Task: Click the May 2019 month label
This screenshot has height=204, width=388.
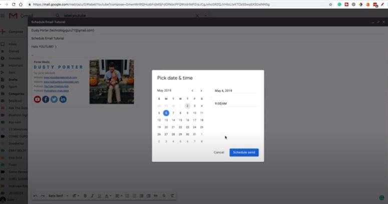Action: click(x=164, y=90)
